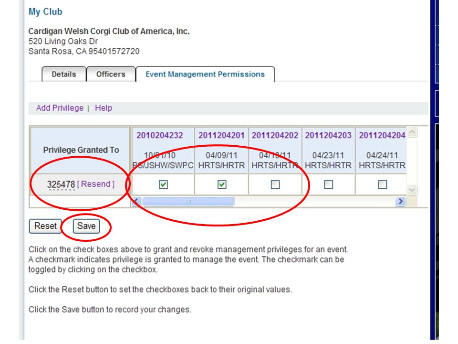Open event 2011204202 header link

click(x=275, y=135)
